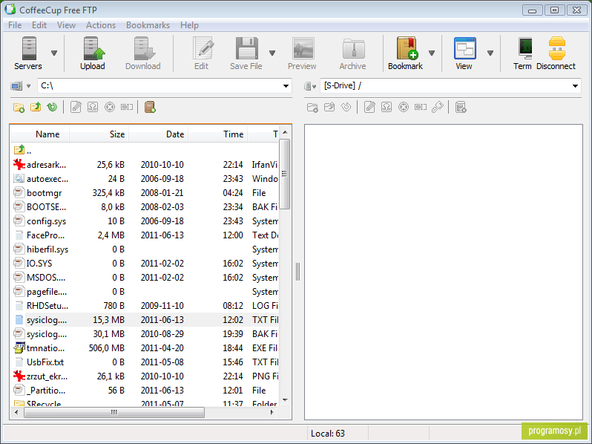Viewport: 592px width, 444px height.
Task: Click the Save File floppy icon
Action: coord(246,48)
